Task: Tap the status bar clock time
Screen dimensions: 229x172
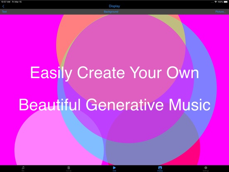Action: (x=5, y=2)
